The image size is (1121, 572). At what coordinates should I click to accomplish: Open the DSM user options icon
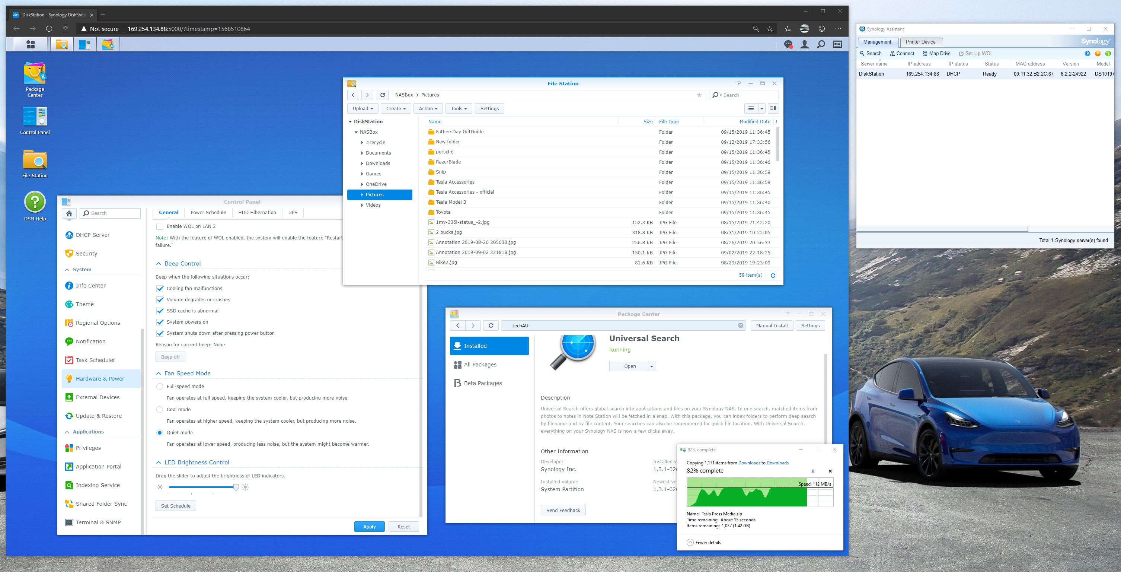(805, 44)
